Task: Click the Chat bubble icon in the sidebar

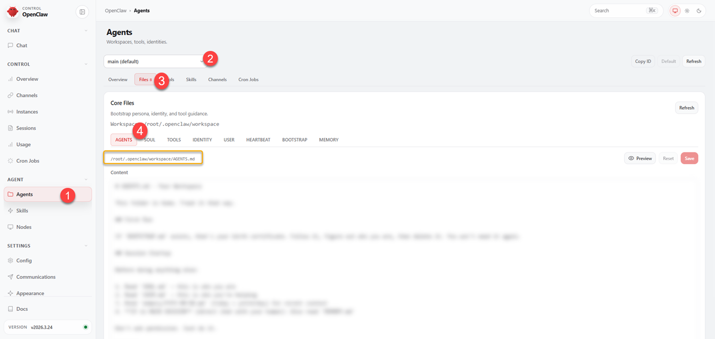Action: (x=12, y=45)
